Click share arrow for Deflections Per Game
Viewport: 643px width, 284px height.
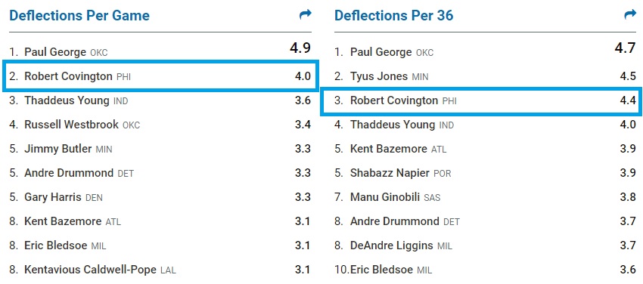pyautogui.click(x=305, y=15)
